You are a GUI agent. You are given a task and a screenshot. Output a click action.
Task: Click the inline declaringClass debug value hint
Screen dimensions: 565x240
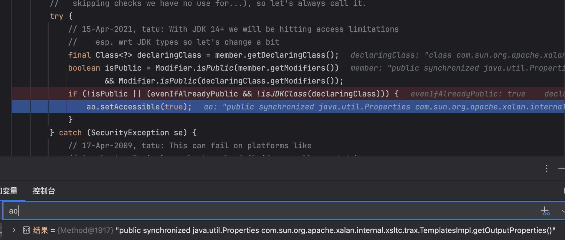(457, 55)
